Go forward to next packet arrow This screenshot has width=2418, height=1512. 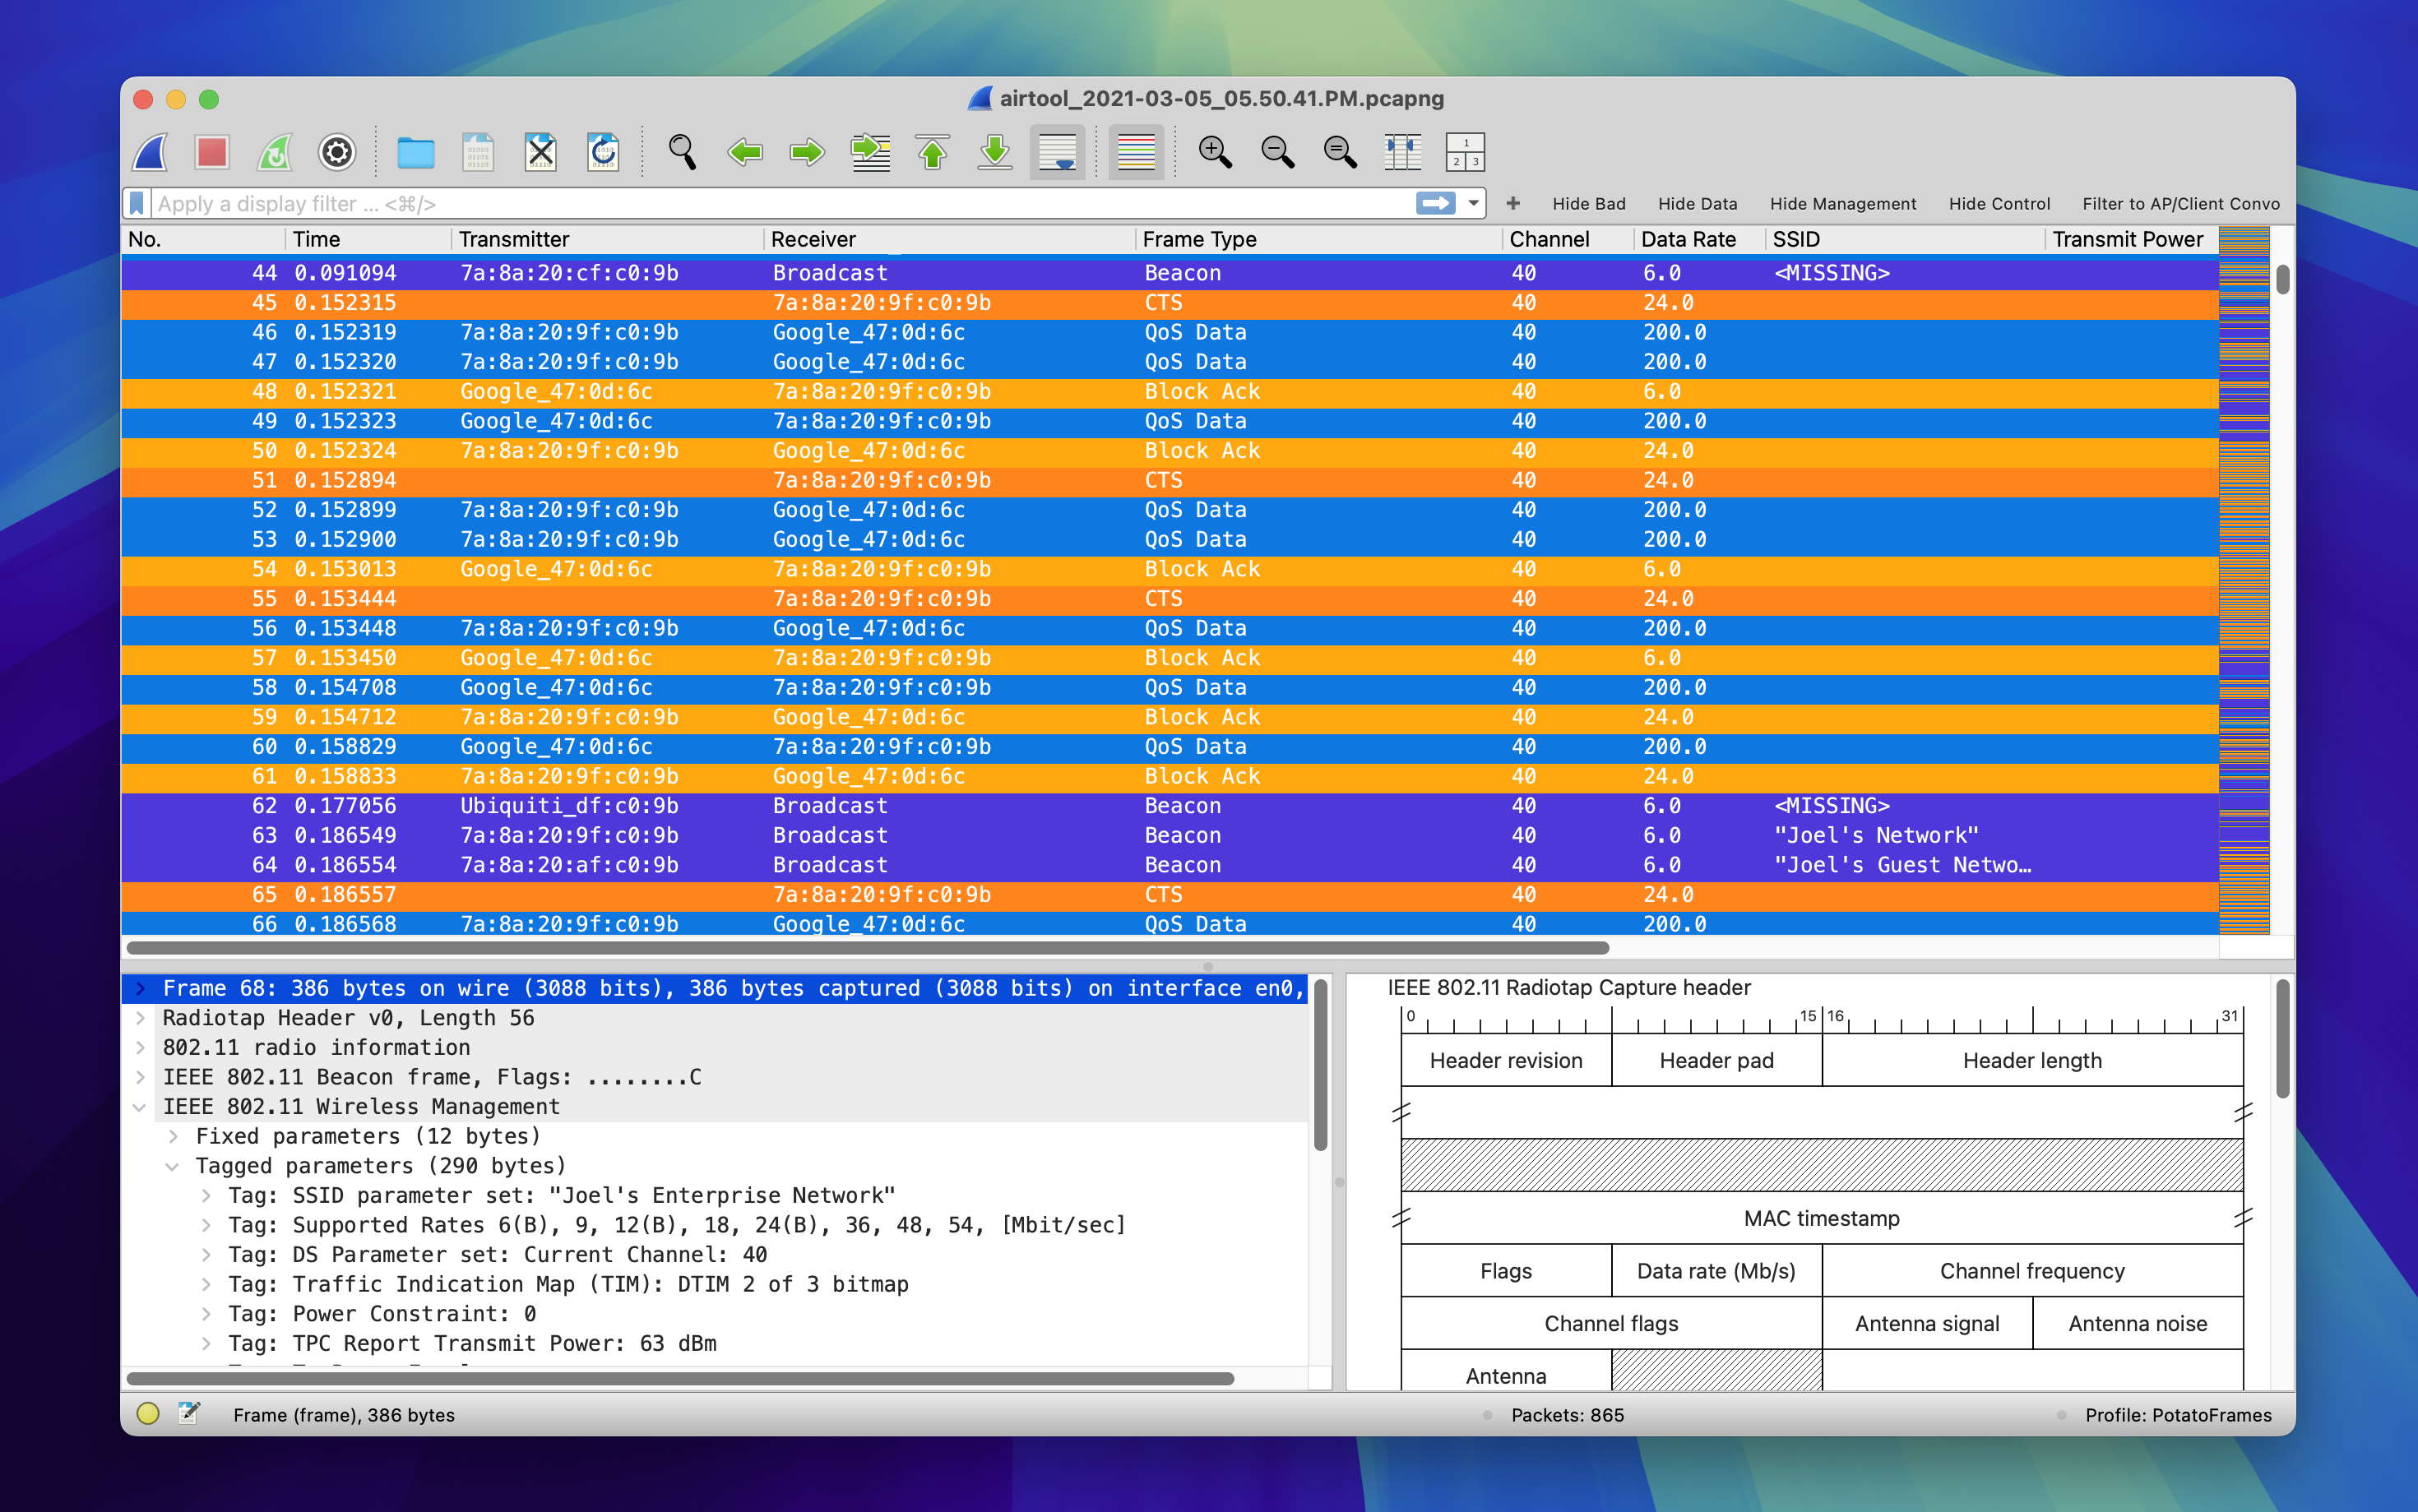(x=807, y=153)
